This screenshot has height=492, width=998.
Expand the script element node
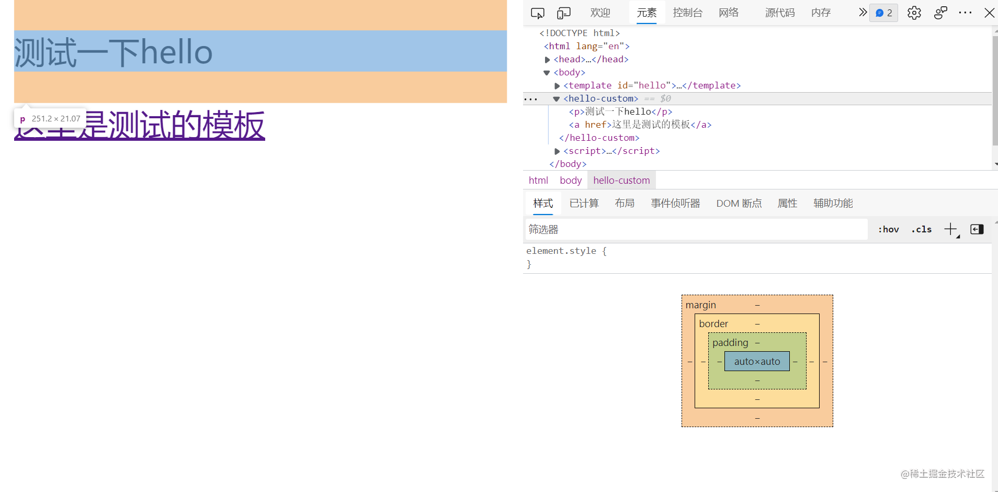coord(557,151)
